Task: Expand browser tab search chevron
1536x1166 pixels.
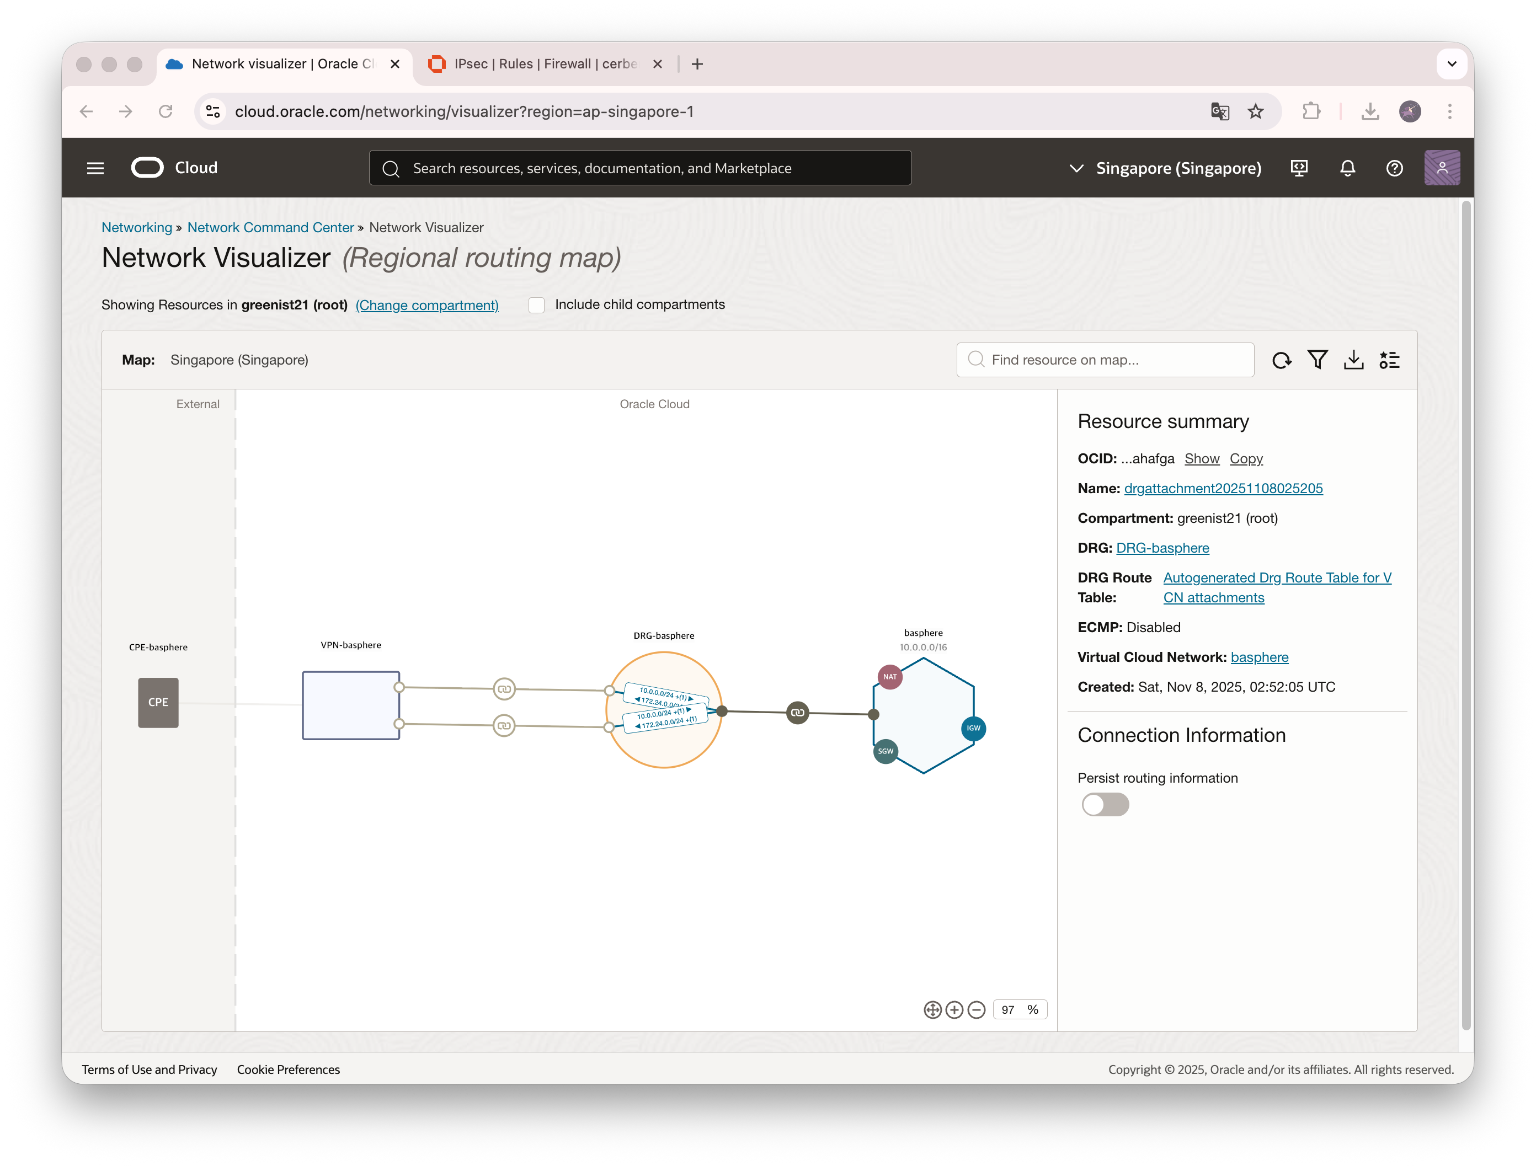Action: (1451, 64)
